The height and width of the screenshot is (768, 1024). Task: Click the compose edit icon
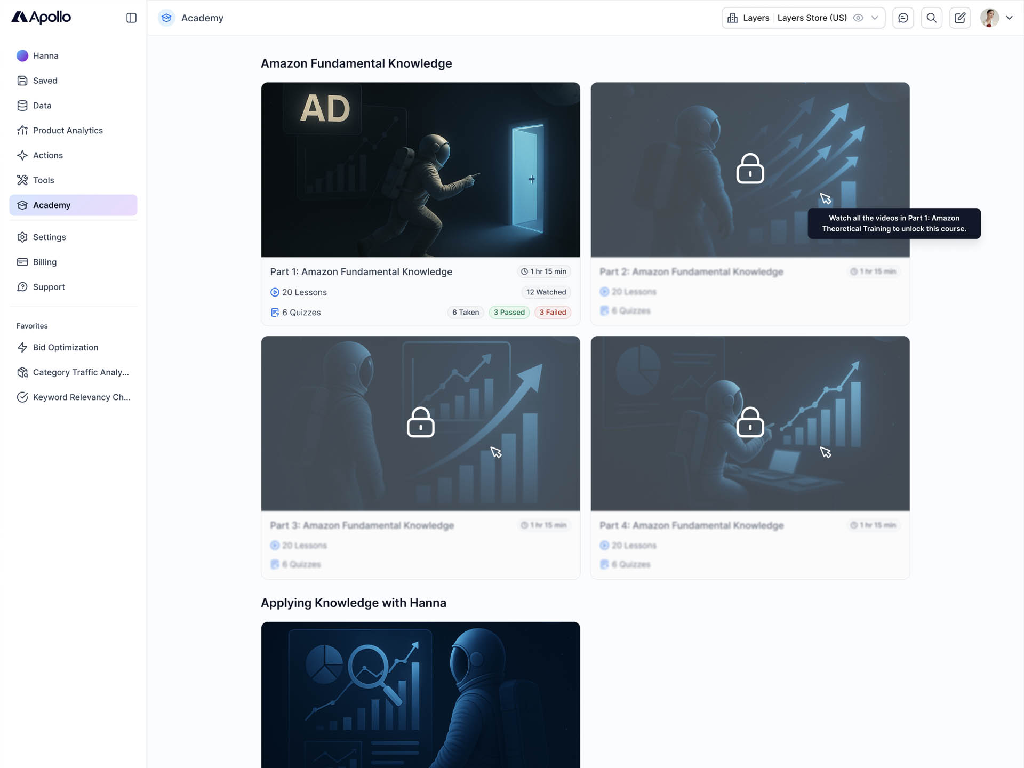(960, 18)
